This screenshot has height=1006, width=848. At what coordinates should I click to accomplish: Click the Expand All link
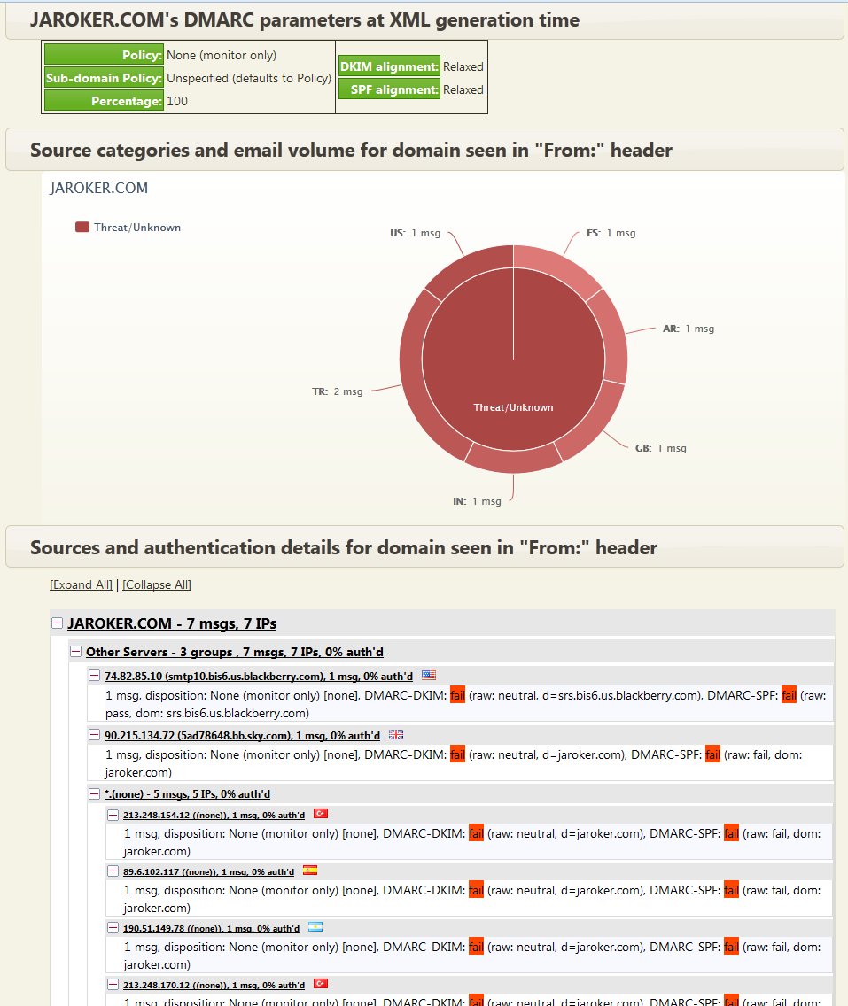(x=82, y=584)
